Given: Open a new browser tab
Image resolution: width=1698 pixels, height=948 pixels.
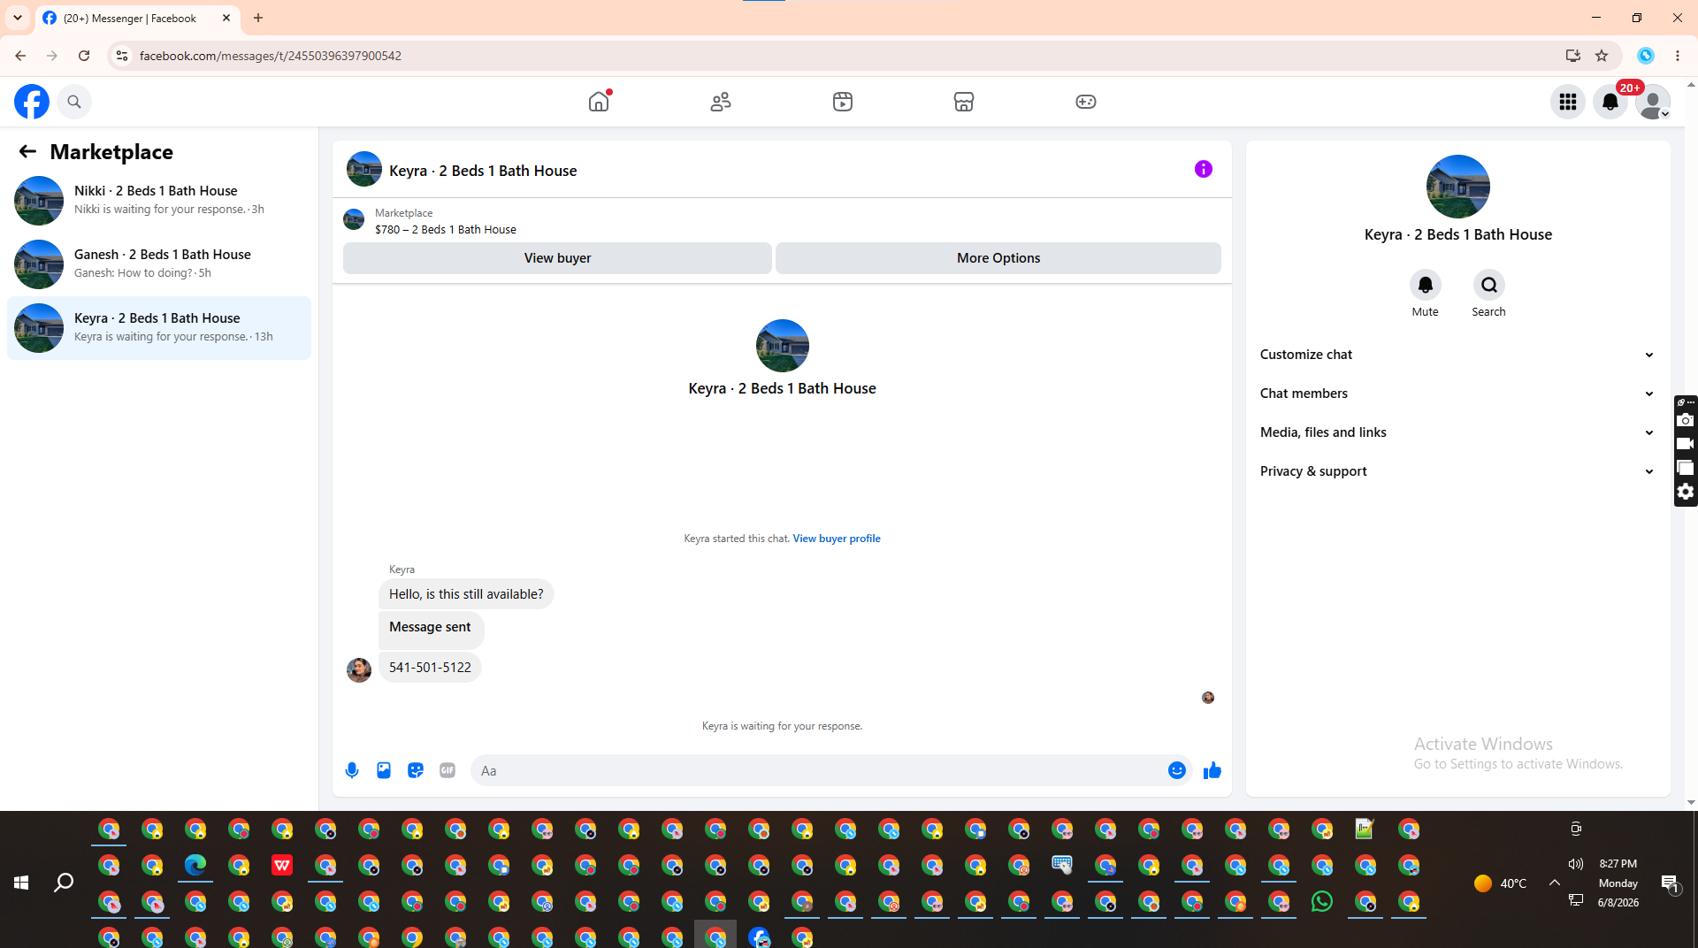Looking at the screenshot, I should (258, 18).
